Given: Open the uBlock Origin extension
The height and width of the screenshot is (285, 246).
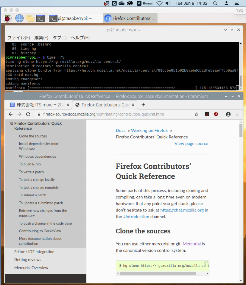Looking at the screenshot, I should pos(216,114).
